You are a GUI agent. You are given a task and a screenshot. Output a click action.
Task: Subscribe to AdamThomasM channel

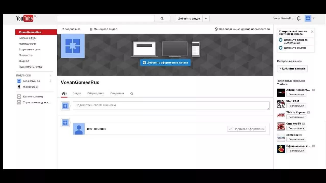(296, 95)
